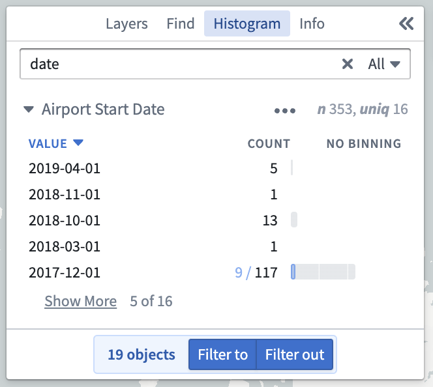Select the 2019-04-01 value row
This screenshot has height=387, width=433.
pyautogui.click(x=215, y=168)
